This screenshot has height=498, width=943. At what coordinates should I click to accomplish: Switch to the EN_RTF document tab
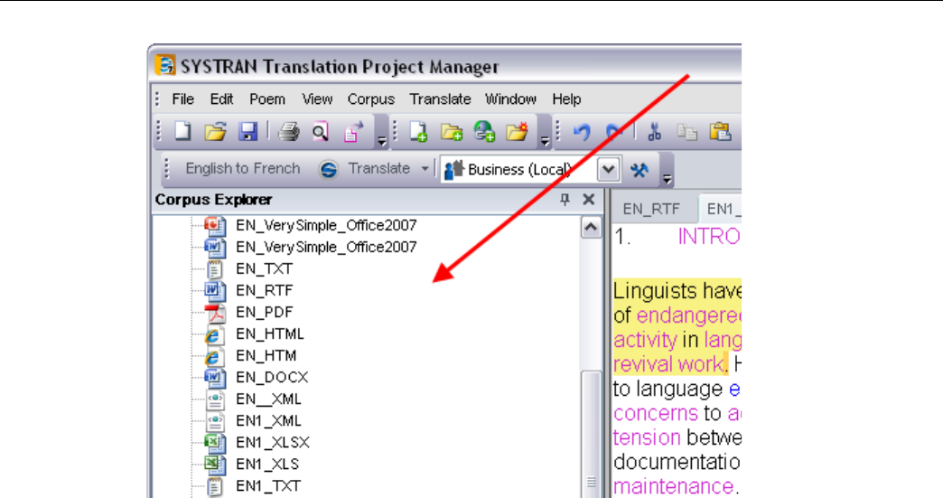click(x=651, y=209)
